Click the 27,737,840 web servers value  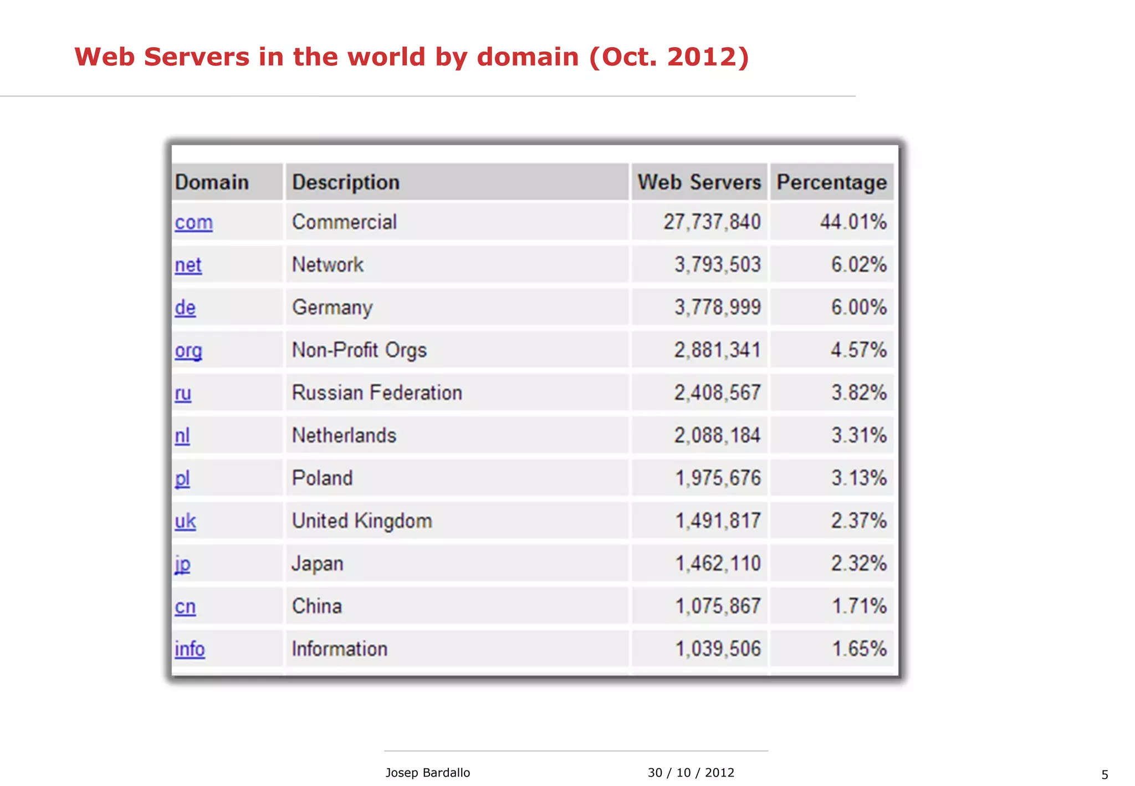(x=712, y=222)
